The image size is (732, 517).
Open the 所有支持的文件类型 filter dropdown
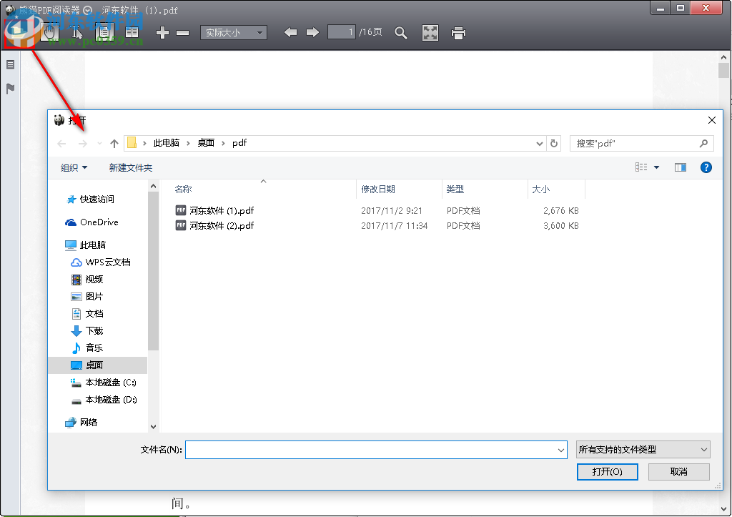643,449
